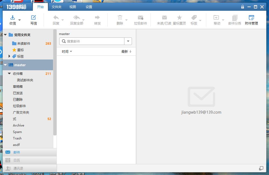Click the window icon at bottom right
Screen dimensions: 269x175
tap(261, 168)
